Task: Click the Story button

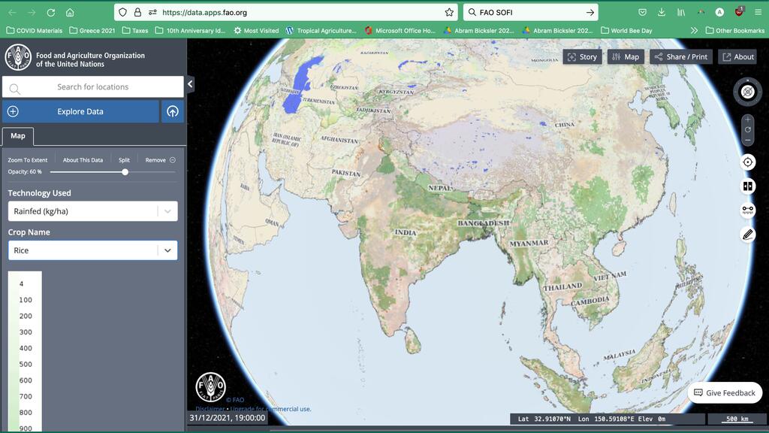Action: click(582, 57)
